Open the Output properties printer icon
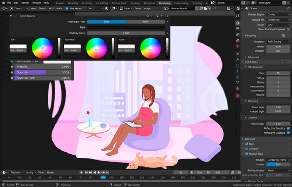 pos(238,29)
